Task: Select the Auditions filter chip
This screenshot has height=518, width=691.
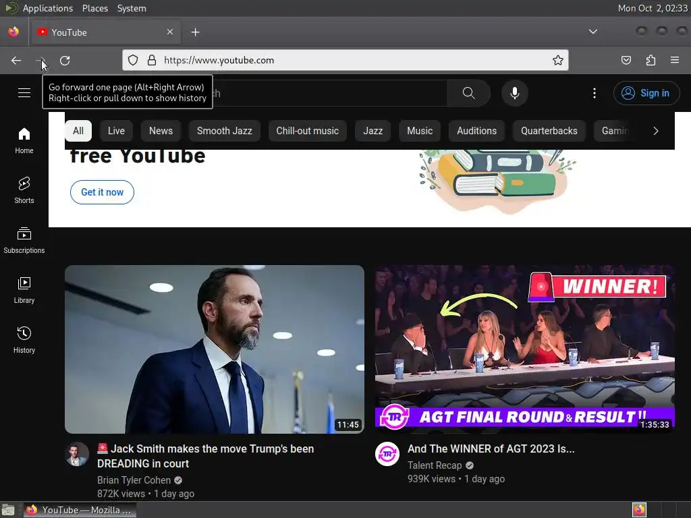Action: coord(476,131)
